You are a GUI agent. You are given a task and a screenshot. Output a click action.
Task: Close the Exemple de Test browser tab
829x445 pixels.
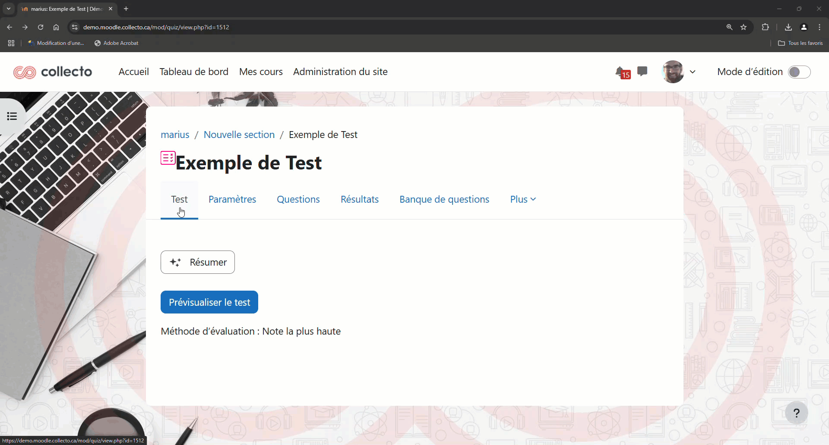click(111, 9)
